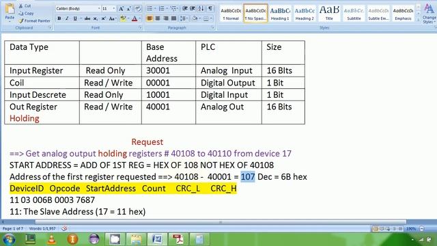Apply a numbered list

(162, 9)
